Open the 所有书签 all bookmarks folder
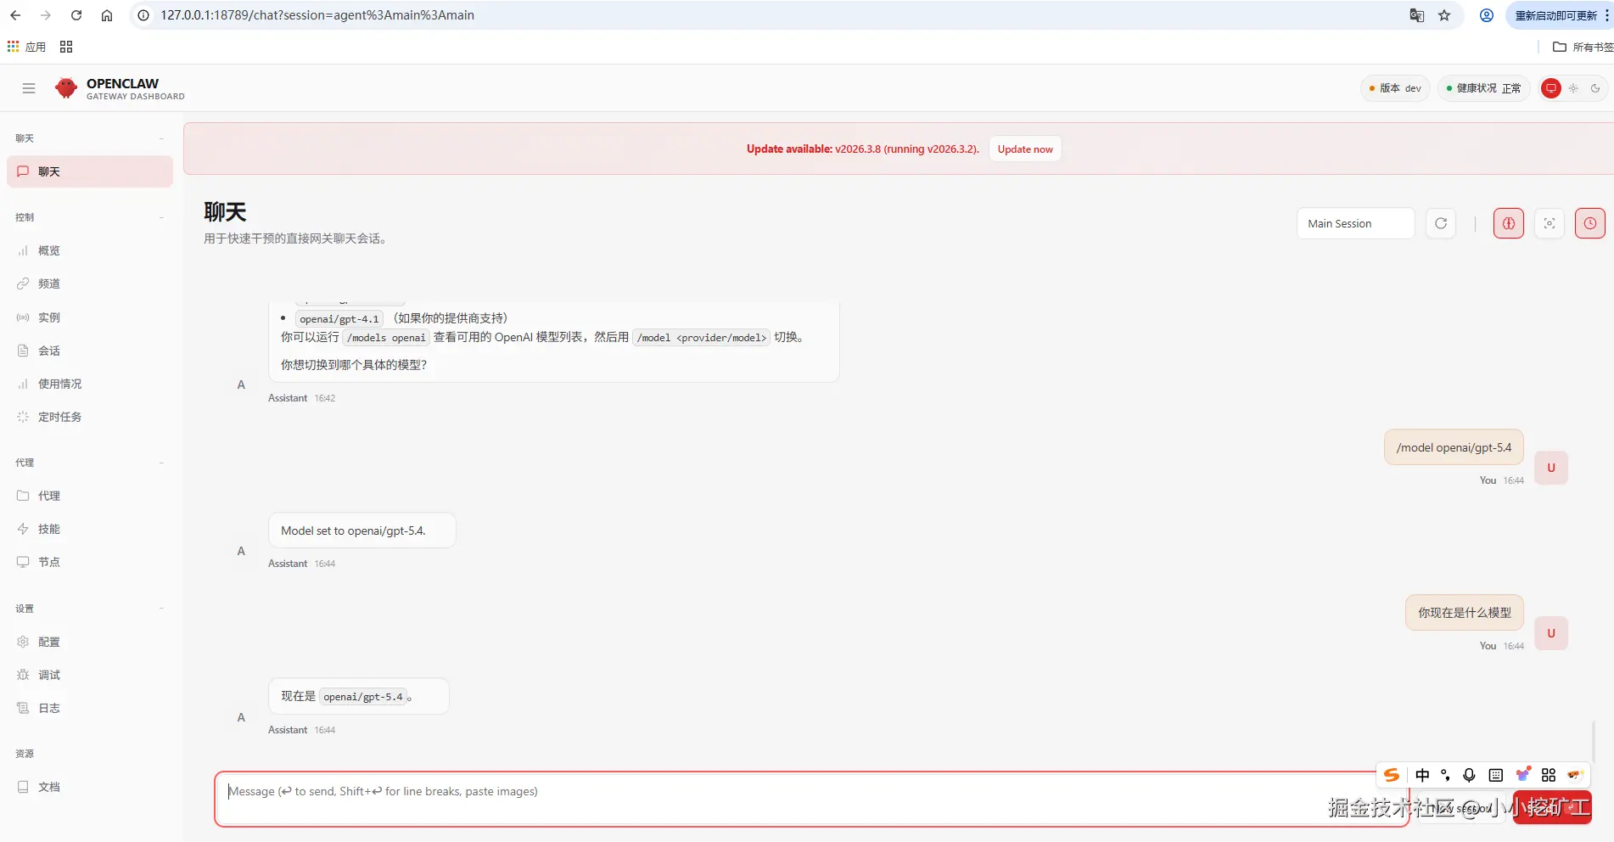The height and width of the screenshot is (842, 1614). coord(1583,47)
